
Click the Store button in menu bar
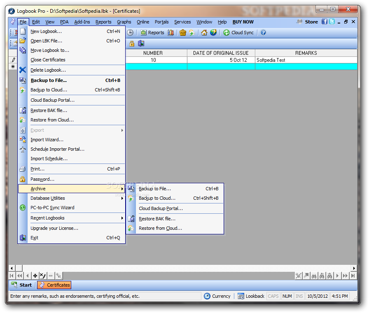(307, 22)
